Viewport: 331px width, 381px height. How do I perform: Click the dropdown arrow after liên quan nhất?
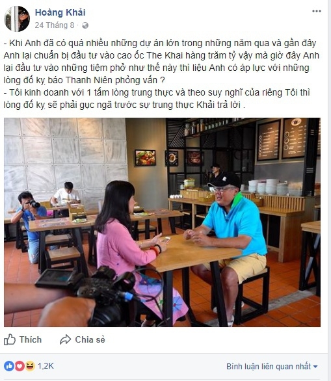(315, 367)
